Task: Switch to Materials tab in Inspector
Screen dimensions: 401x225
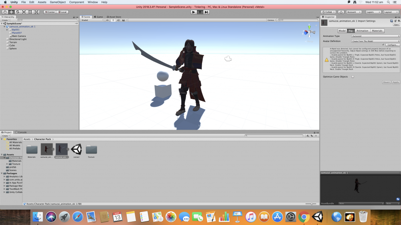Action: pyautogui.click(x=377, y=31)
